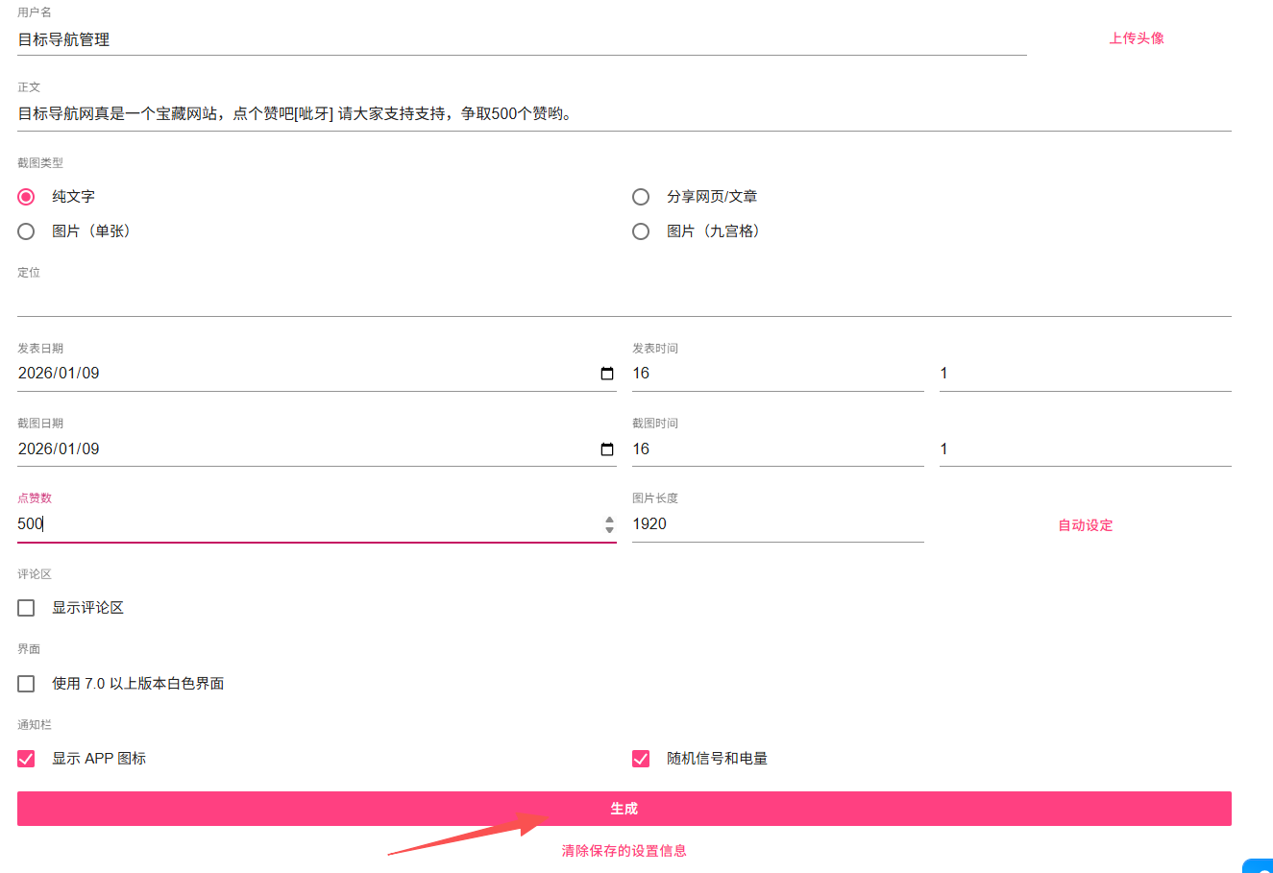This screenshot has height=873, width=1273.
Task: Disable the 显示 APP 图标 checkbox
Action: coord(26,758)
